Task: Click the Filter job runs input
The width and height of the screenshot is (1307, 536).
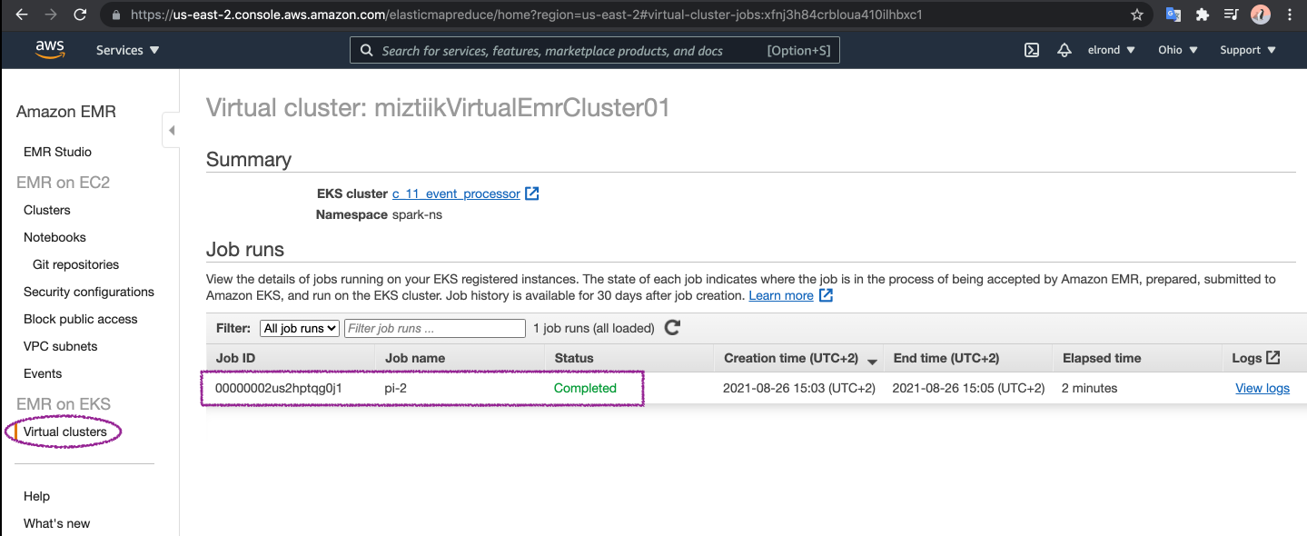Action: (435, 328)
